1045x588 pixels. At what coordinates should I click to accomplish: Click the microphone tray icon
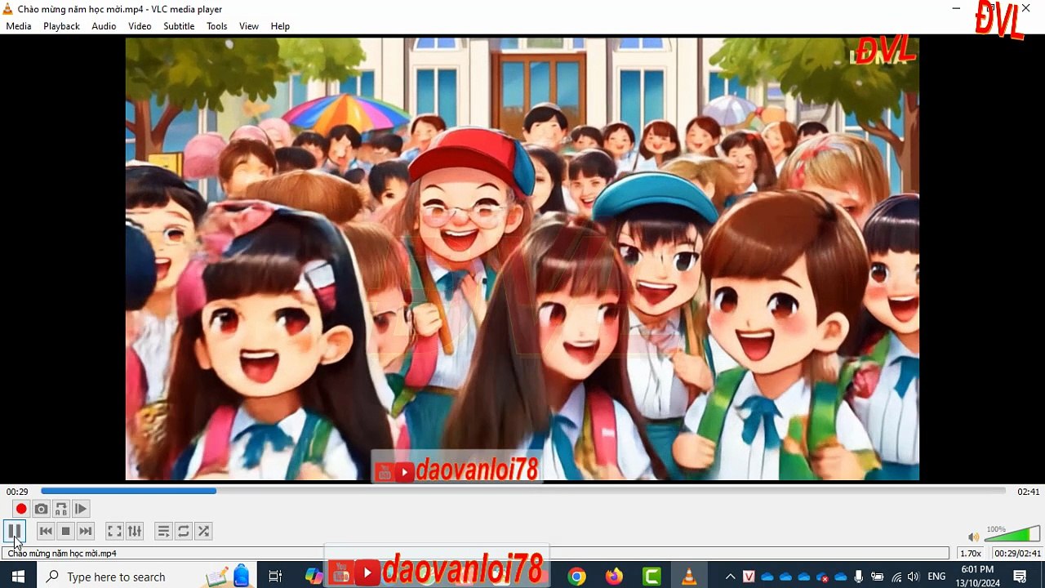coord(859,577)
